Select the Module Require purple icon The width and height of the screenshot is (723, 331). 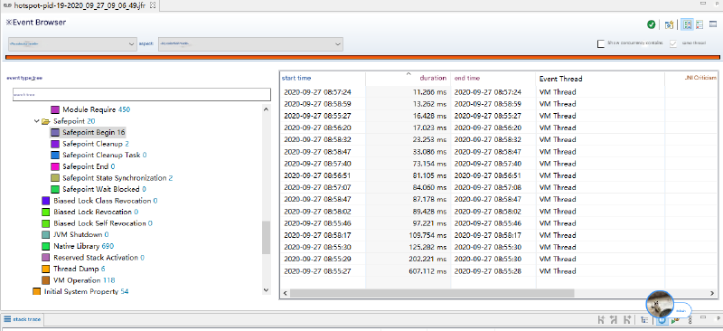point(55,109)
